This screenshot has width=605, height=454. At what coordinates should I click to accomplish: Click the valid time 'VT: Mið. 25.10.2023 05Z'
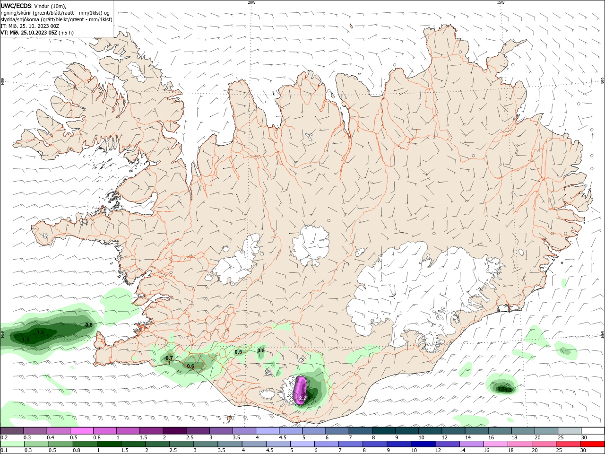(x=29, y=33)
